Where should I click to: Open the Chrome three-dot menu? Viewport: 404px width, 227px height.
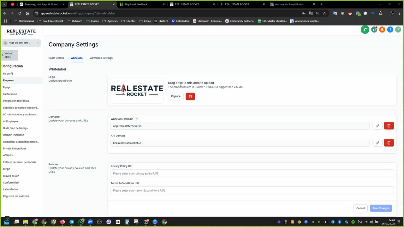point(400,13)
